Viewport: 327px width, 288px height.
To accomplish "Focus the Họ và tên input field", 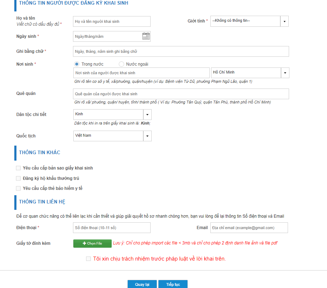I will 112,21.
